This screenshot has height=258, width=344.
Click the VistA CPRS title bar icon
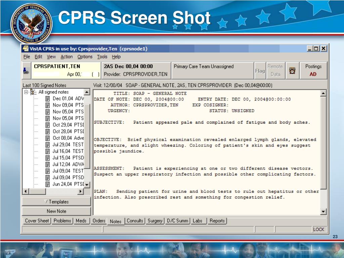click(26, 48)
